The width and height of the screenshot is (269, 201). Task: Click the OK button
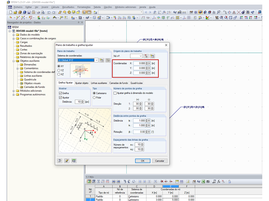(143, 161)
